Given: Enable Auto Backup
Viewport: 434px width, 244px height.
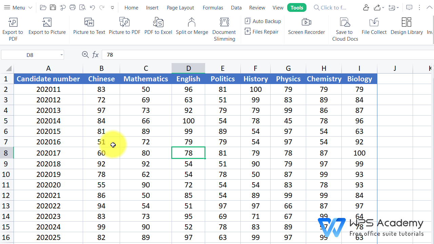Looking at the screenshot, I should tap(263, 21).
